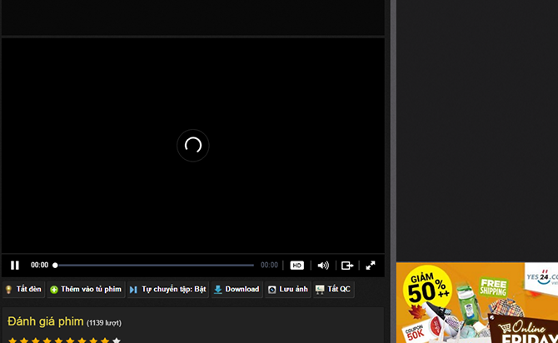Select the tenth empty rating star

point(117,340)
